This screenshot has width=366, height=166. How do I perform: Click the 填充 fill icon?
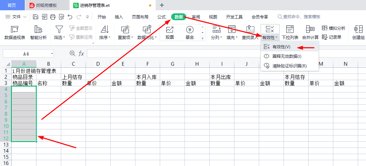(232, 29)
